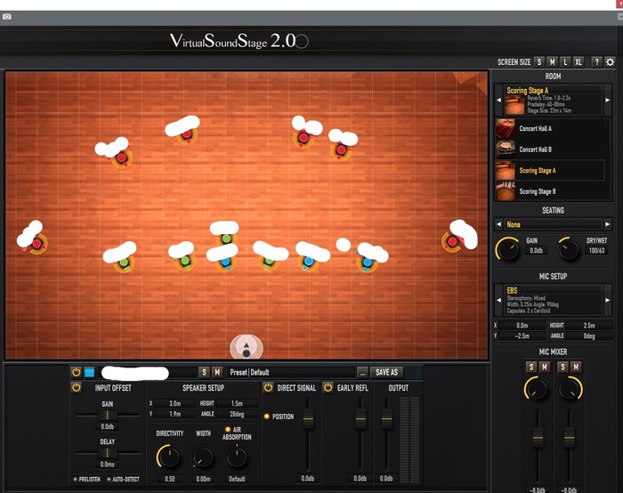This screenshot has height=493, width=623.
Task: Click the Input Offset power icon
Action: coord(77,387)
